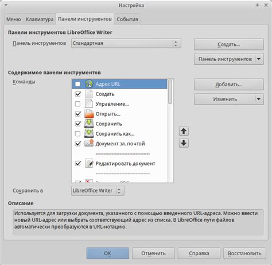Select the Адрес URL globe icon
Screen dimensions: 272x265
(89, 84)
